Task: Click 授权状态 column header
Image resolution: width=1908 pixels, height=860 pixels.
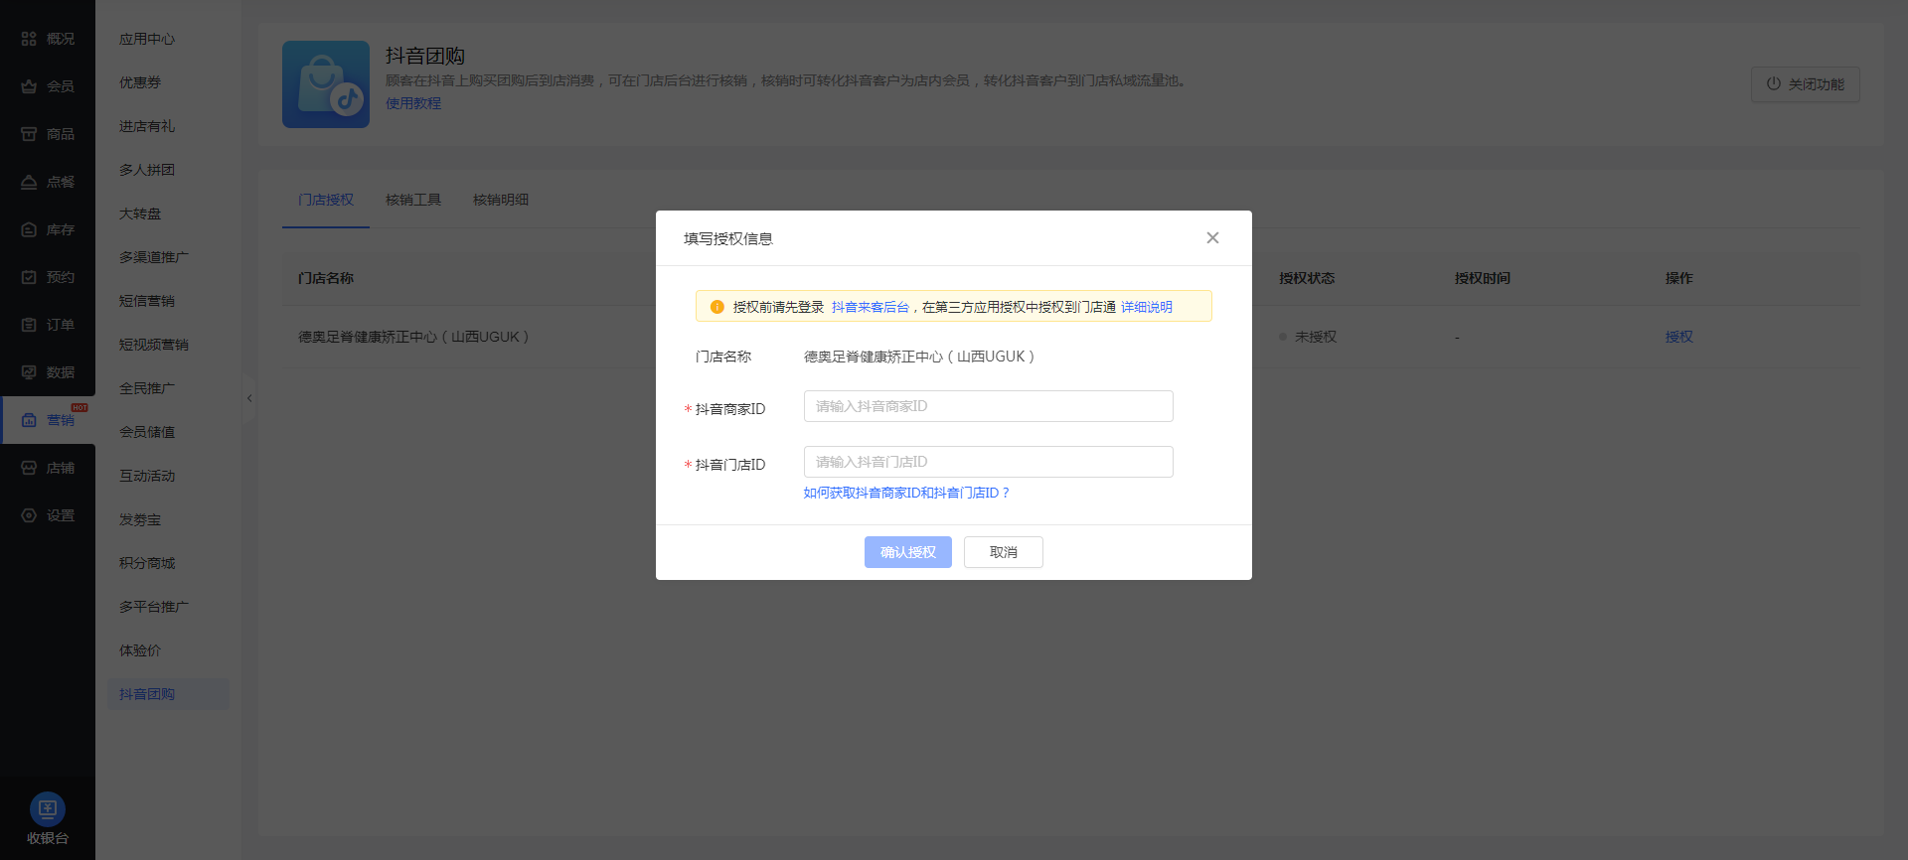Action: click(1307, 278)
